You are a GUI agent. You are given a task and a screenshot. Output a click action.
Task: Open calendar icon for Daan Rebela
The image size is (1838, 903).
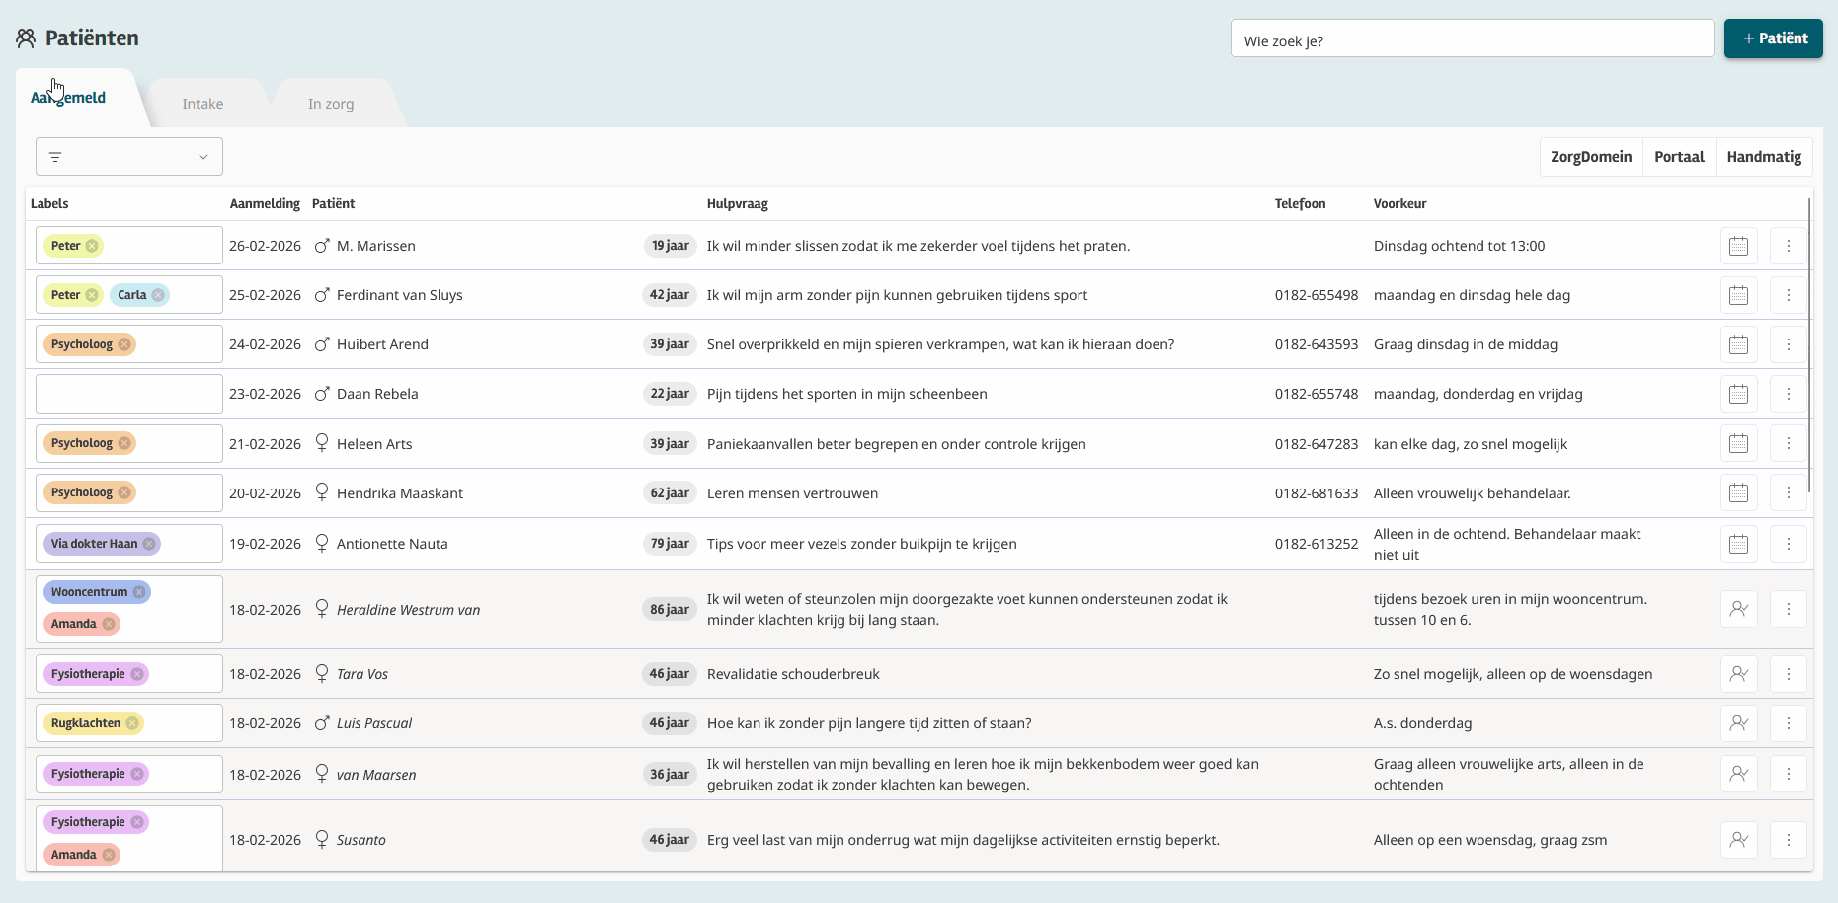click(x=1738, y=394)
